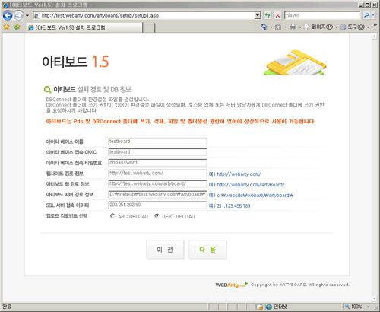Click the 웹사이트 경로 정보 field
The width and height of the screenshot is (380, 312).
click(x=157, y=174)
